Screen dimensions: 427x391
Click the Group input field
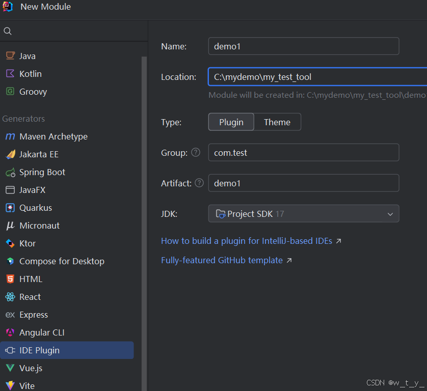click(x=304, y=152)
